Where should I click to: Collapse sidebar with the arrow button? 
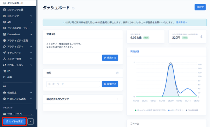point(30,121)
